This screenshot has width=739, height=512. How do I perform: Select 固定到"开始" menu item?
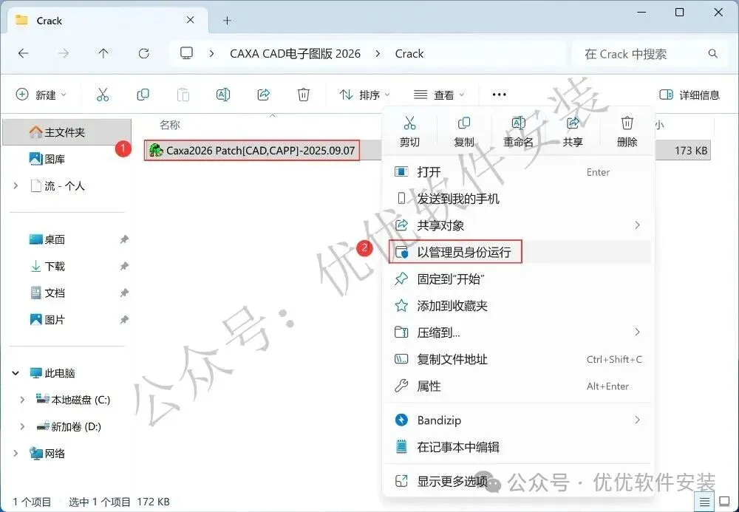tap(519, 279)
